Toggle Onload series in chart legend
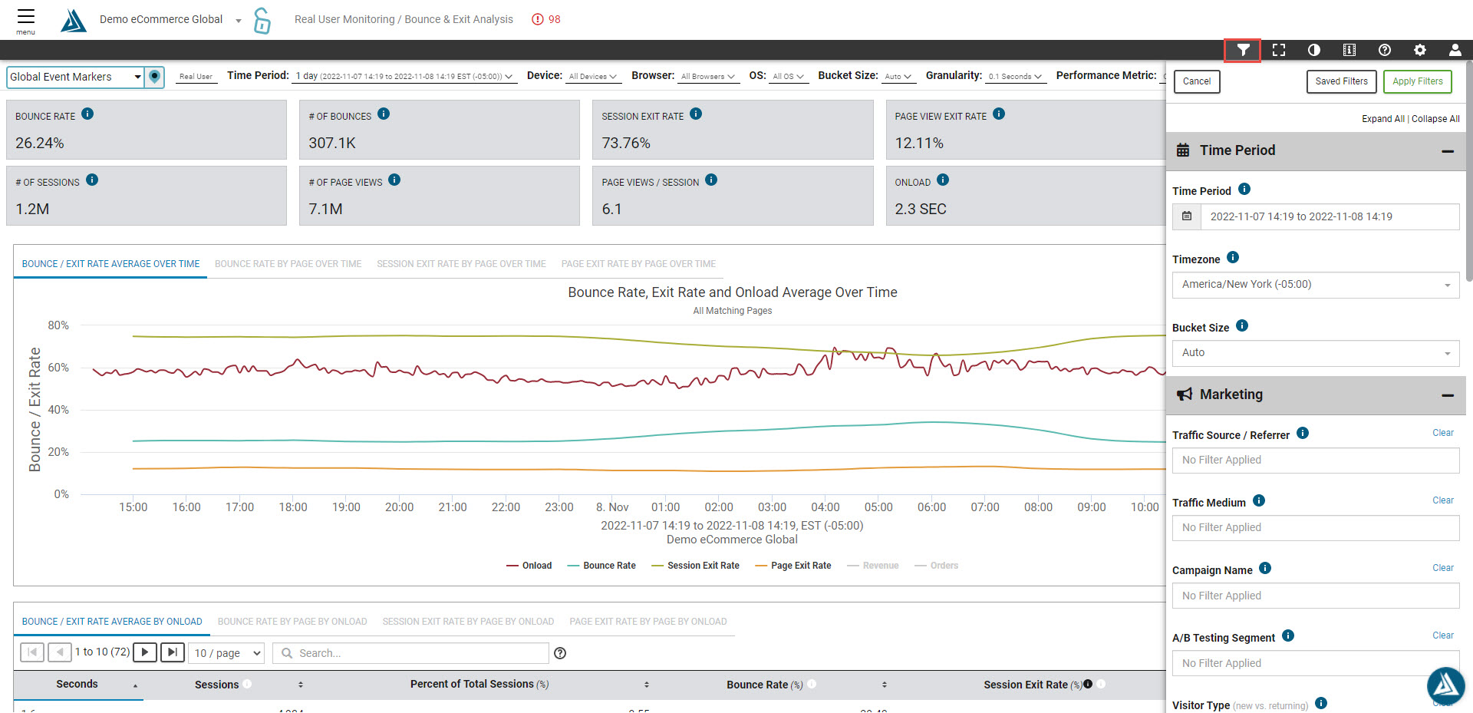This screenshot has height=713, width=1473. [529, 566]
